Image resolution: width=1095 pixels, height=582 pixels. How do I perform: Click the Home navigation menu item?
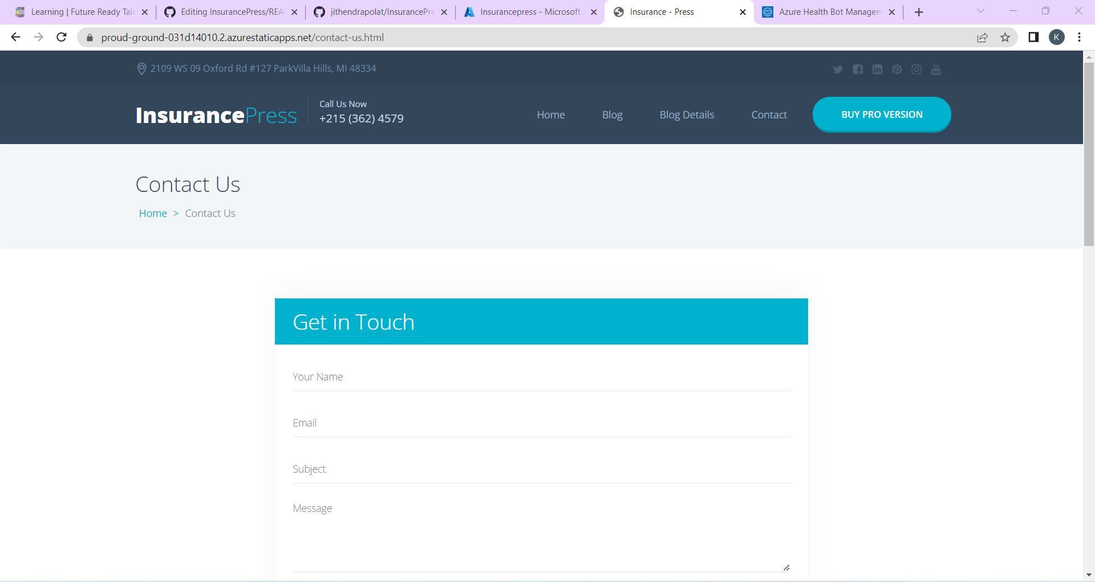[551, 115]
